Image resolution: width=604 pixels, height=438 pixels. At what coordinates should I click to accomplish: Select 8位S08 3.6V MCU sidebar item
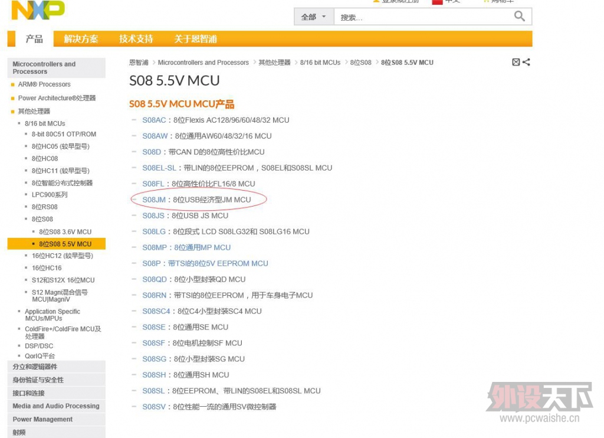tap(65, 232)
